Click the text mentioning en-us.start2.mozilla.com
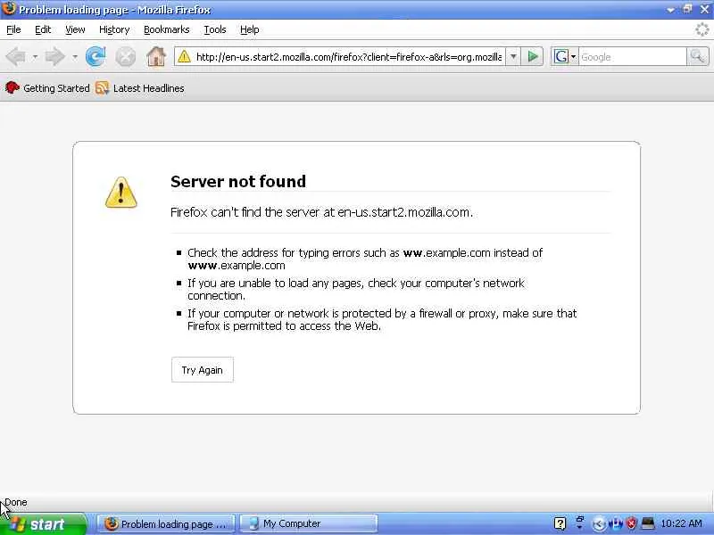Viewport: 714px width, 535px height. (321, 212)
